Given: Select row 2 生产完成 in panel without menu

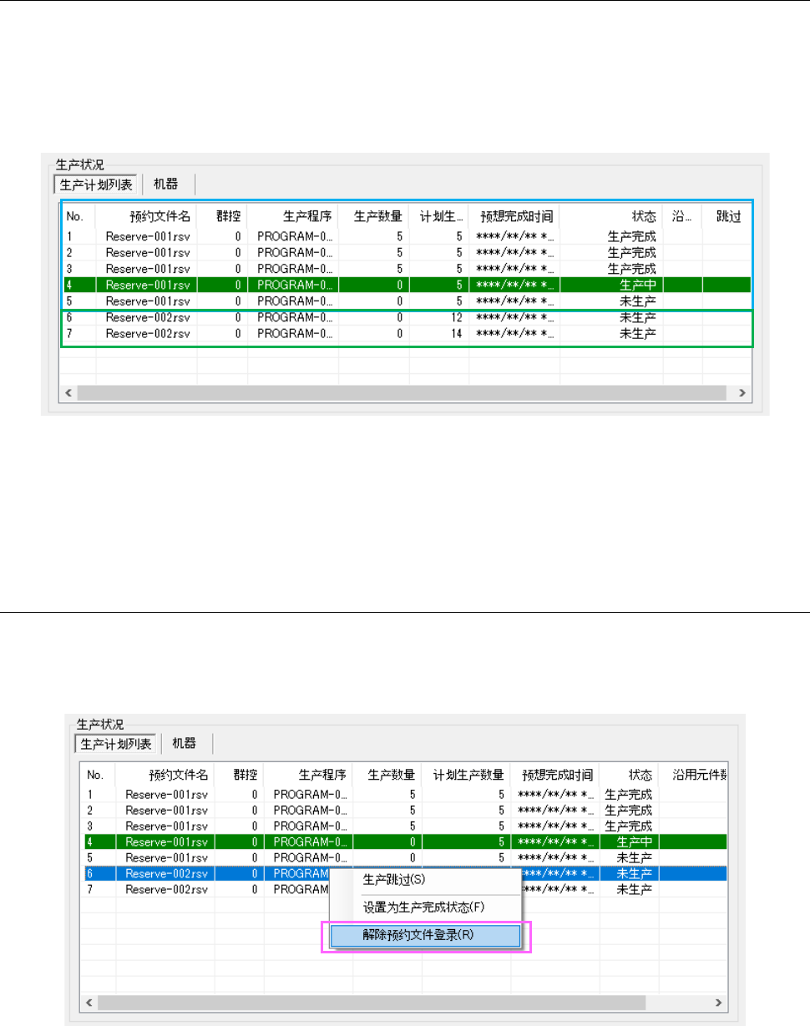Looking at the screenshot, I should pos(406,252).
